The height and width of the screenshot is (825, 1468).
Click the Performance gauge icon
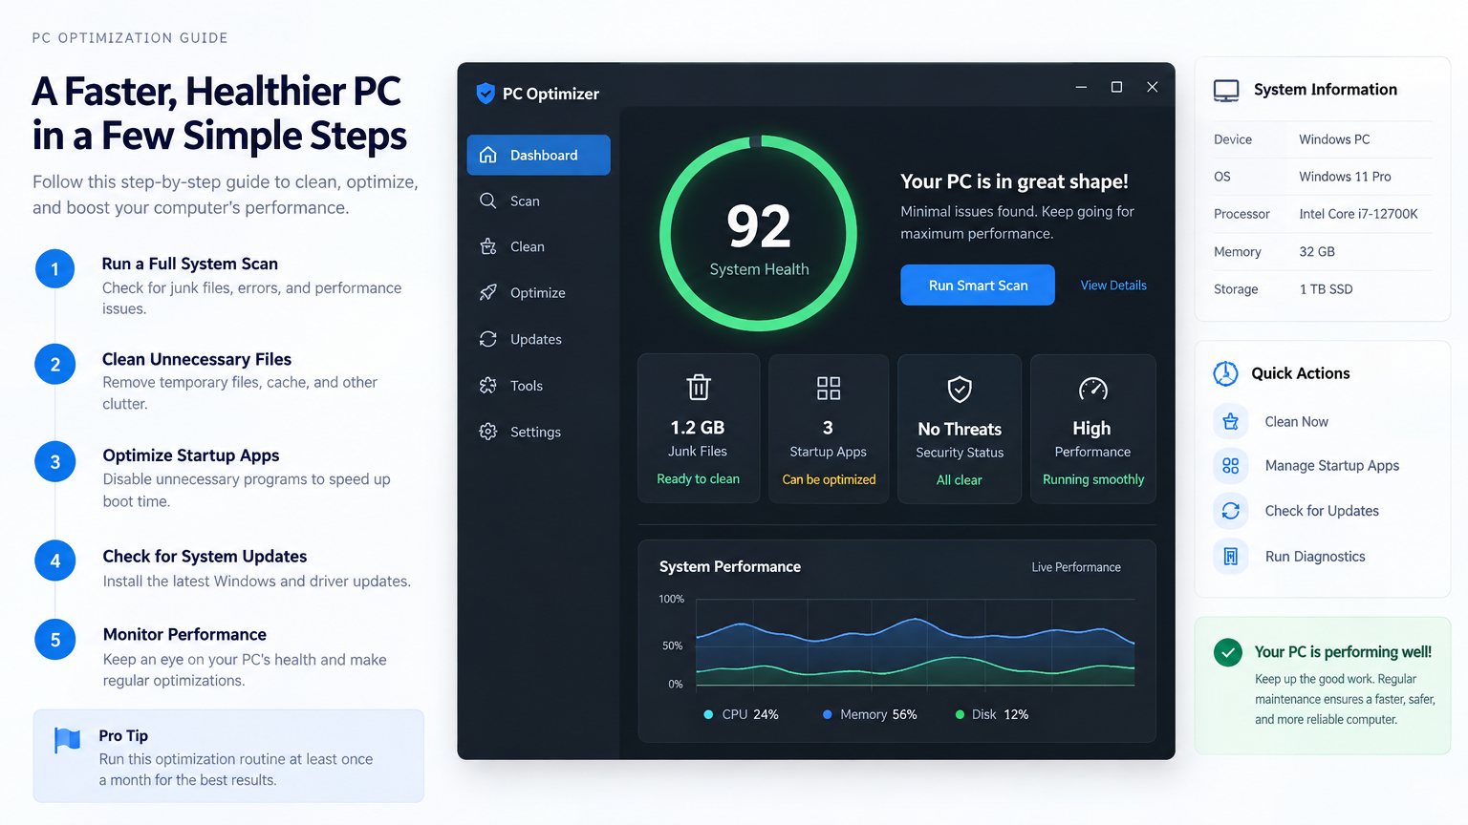[x=1093, y=389]
